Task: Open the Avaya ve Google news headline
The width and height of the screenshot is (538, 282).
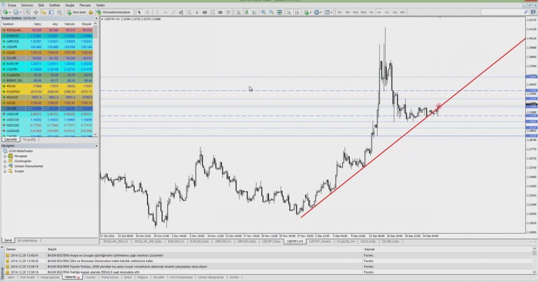Action: coord(105,255)
